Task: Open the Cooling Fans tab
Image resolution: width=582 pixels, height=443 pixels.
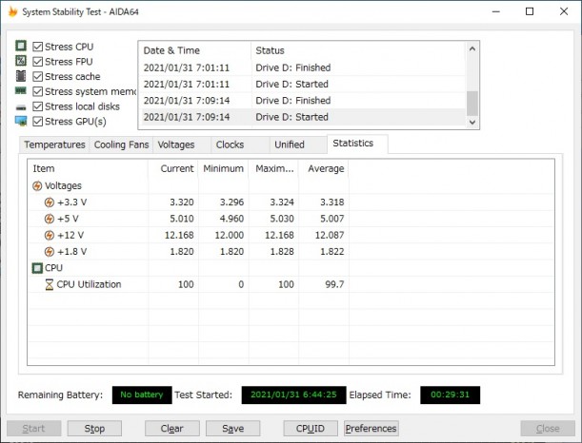Action: coord(121,144)
